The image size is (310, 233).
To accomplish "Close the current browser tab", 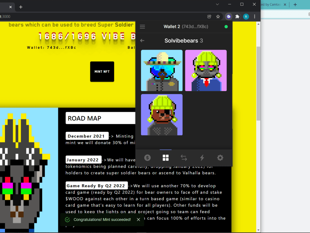I will (x=11, y=7).
